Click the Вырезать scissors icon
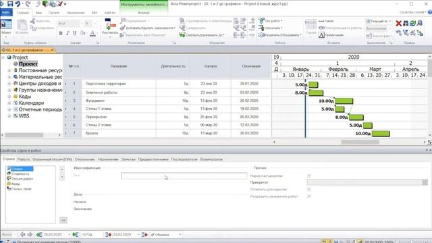 (33, 21)
